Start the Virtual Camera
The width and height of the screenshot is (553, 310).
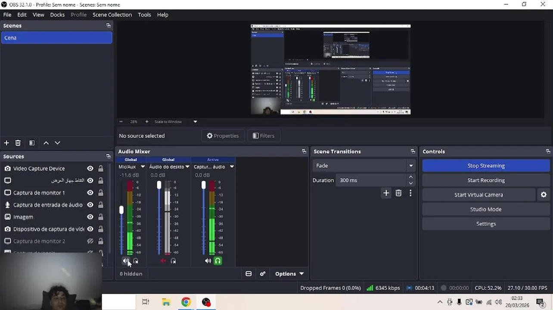click(478, 195)
